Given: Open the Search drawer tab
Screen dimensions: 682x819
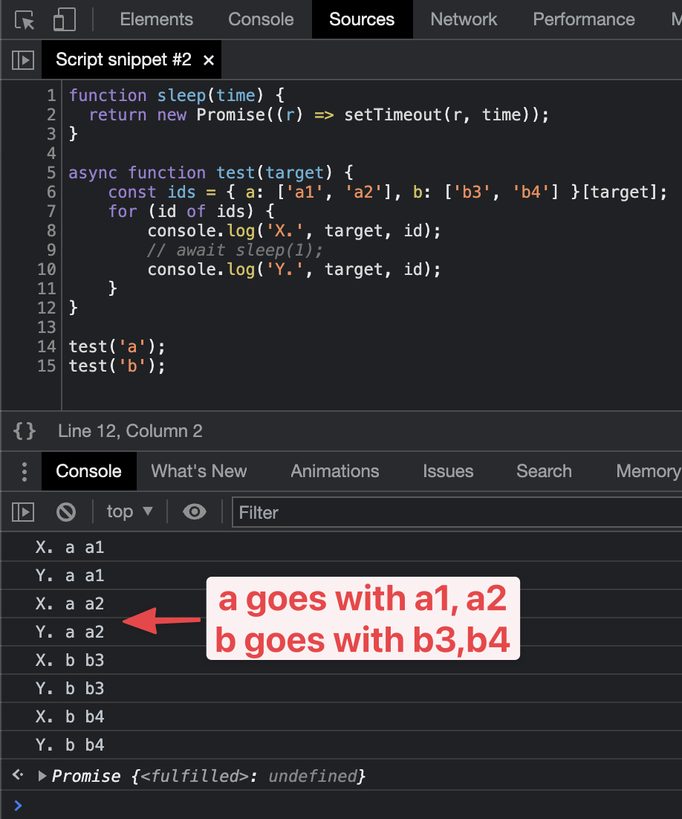Looking at the screenshot, I should [544, 471].
